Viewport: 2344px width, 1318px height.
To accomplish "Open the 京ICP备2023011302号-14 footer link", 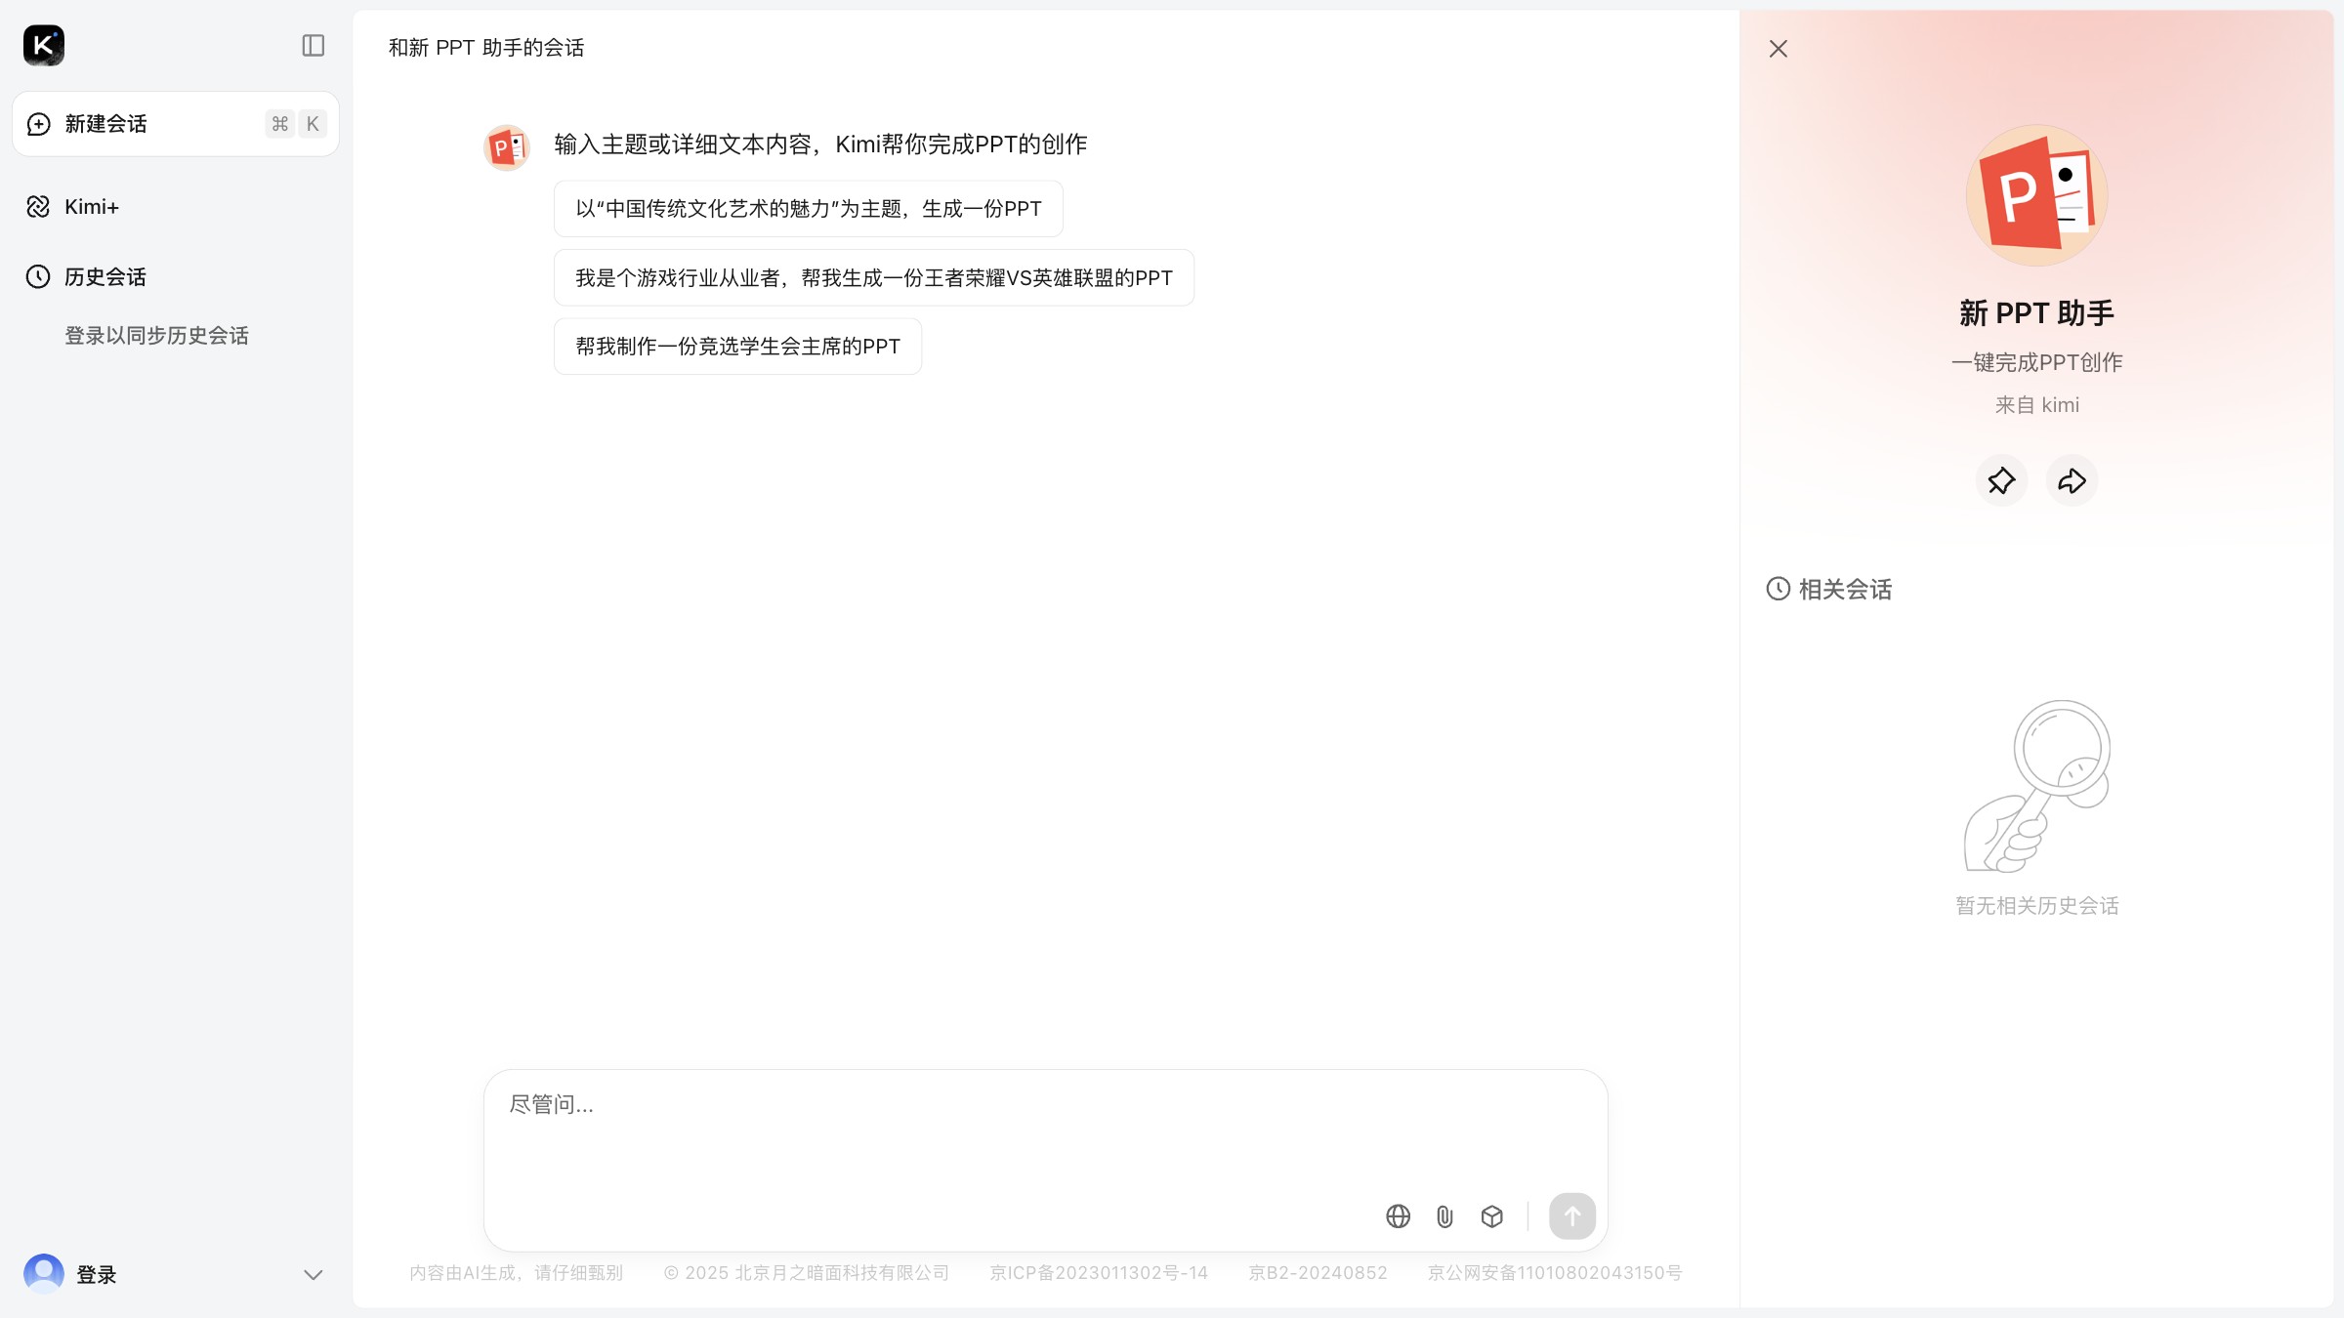I will click(1099, 1272).
